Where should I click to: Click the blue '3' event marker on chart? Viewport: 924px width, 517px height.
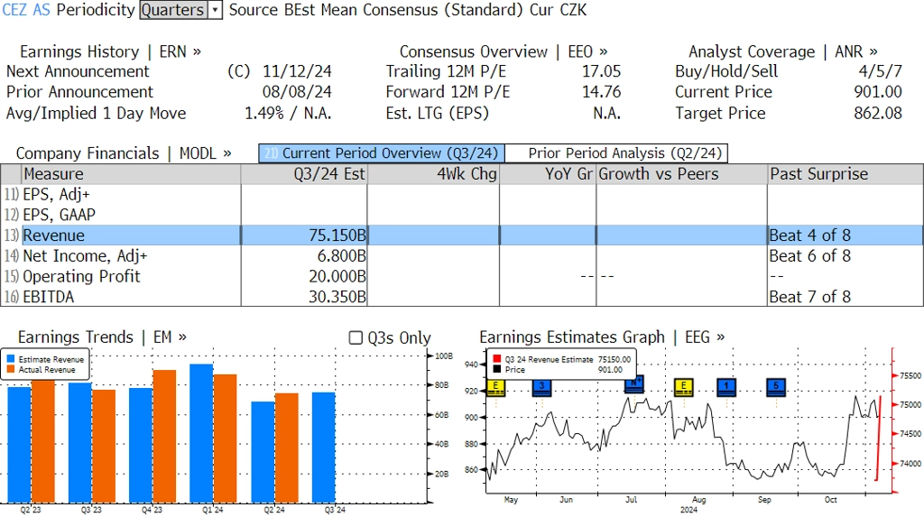[x=541, y=387]
